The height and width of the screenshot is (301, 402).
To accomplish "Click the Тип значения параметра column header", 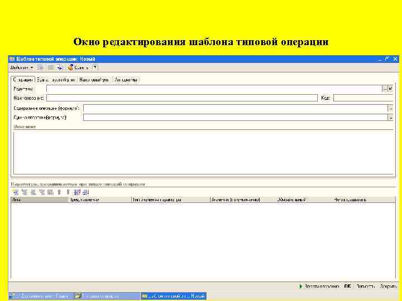I will tap(171, 200).
